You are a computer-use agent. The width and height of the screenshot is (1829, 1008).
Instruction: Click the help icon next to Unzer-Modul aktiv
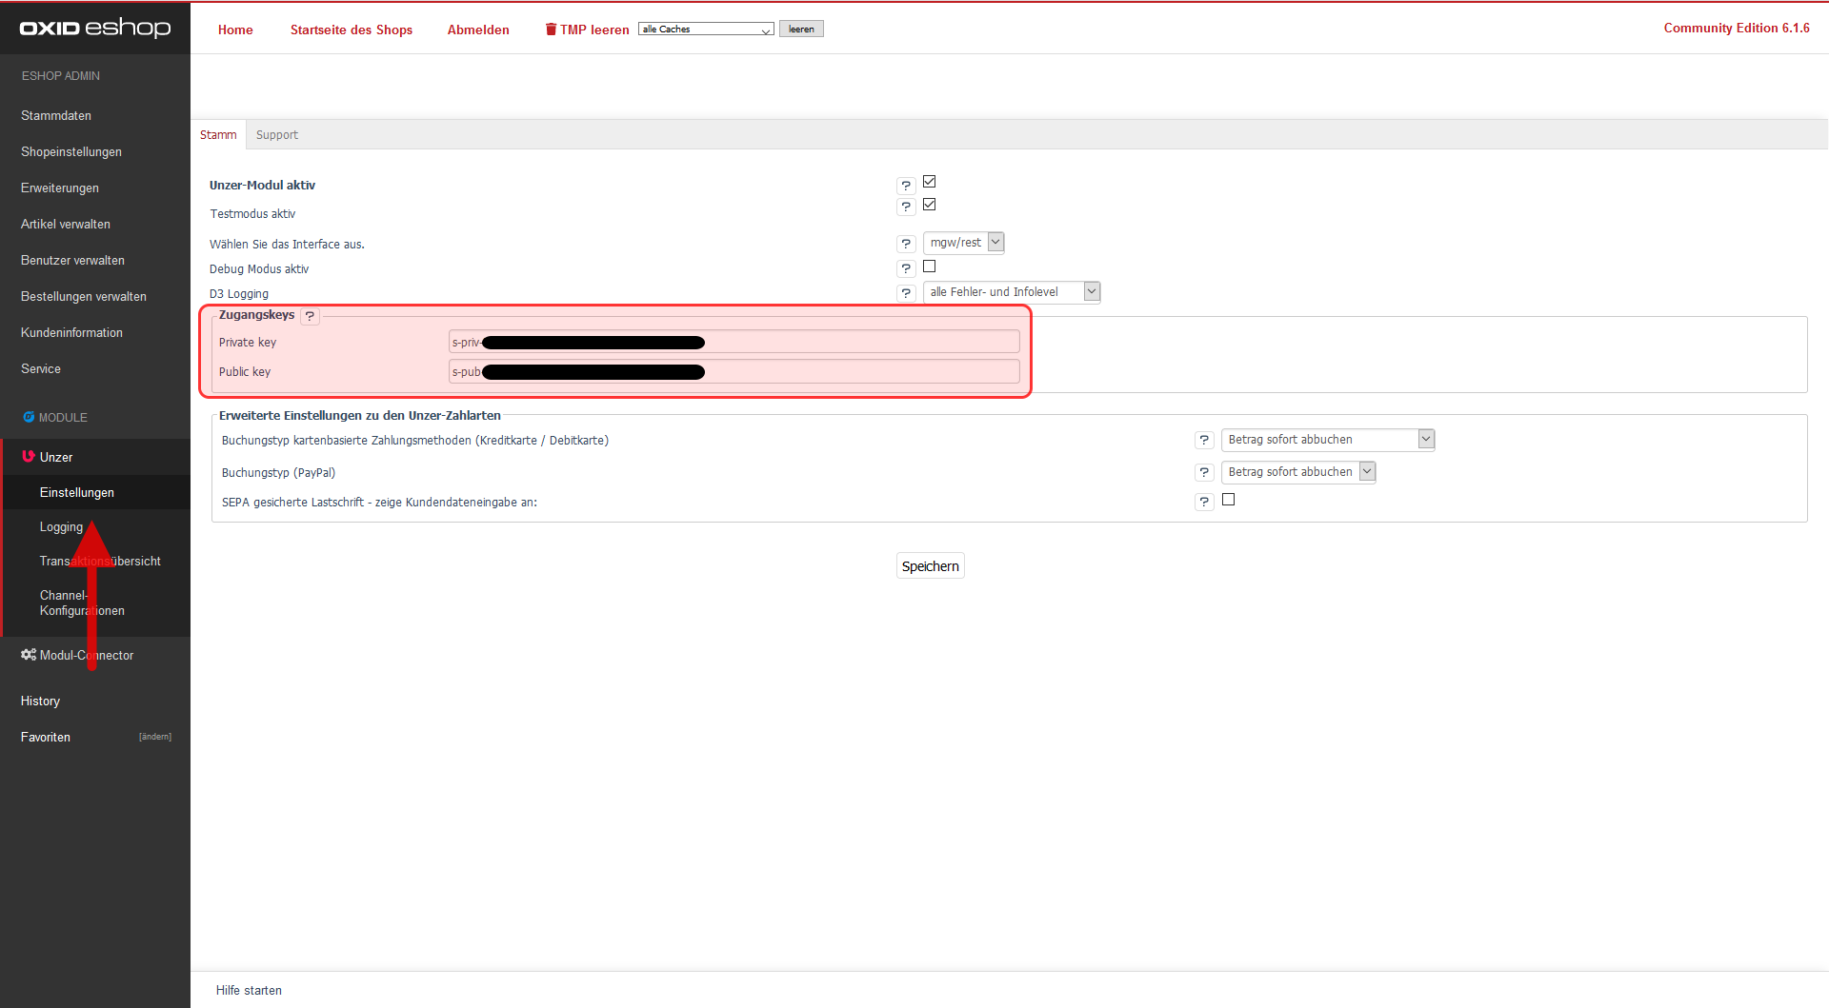tap(906, 186)
